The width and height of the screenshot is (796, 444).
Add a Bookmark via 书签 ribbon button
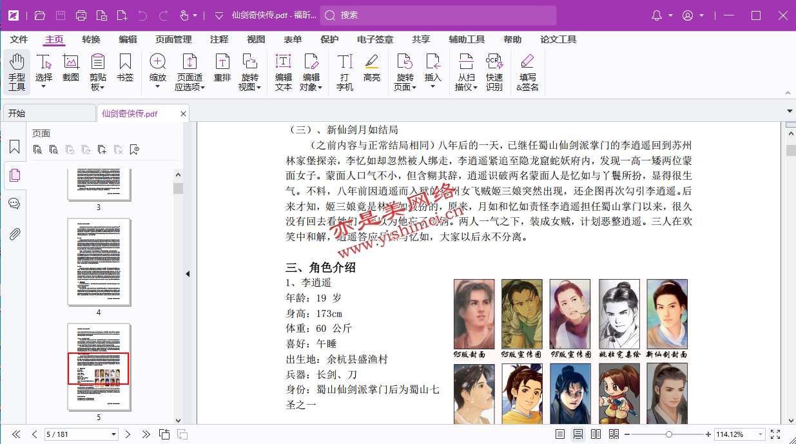[125, 68]
